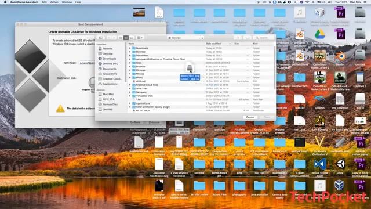Click the ISO image path field
Viewport: 371px width, 209px height.
(x=87, y=63)
